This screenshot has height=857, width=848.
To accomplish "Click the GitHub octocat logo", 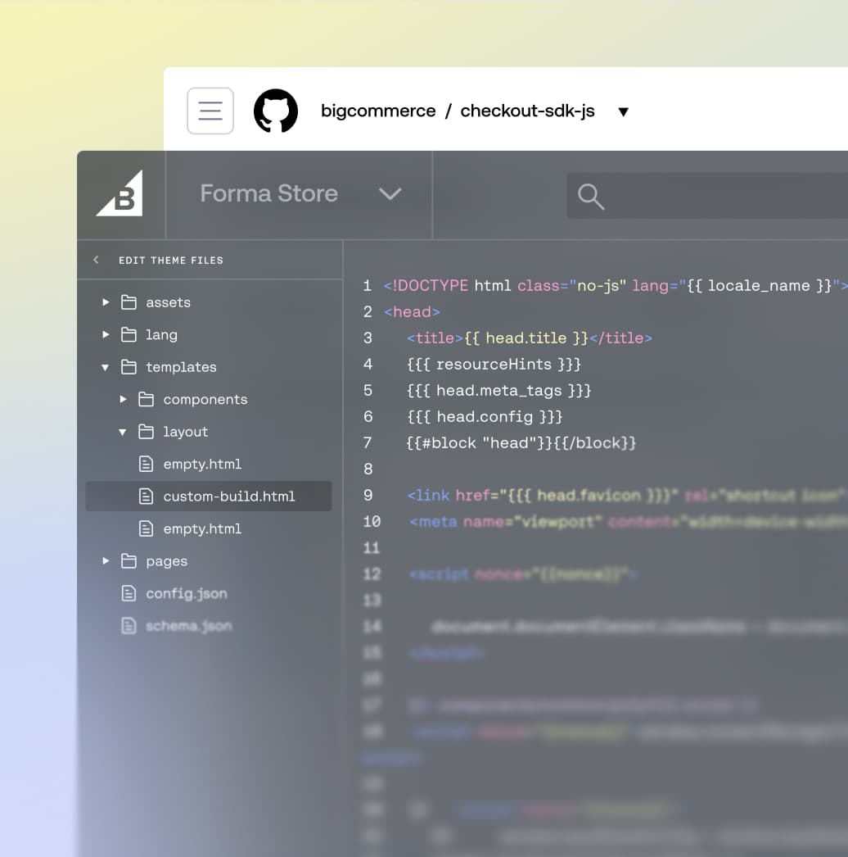I will pyautogui.click(x=276, y=111).
